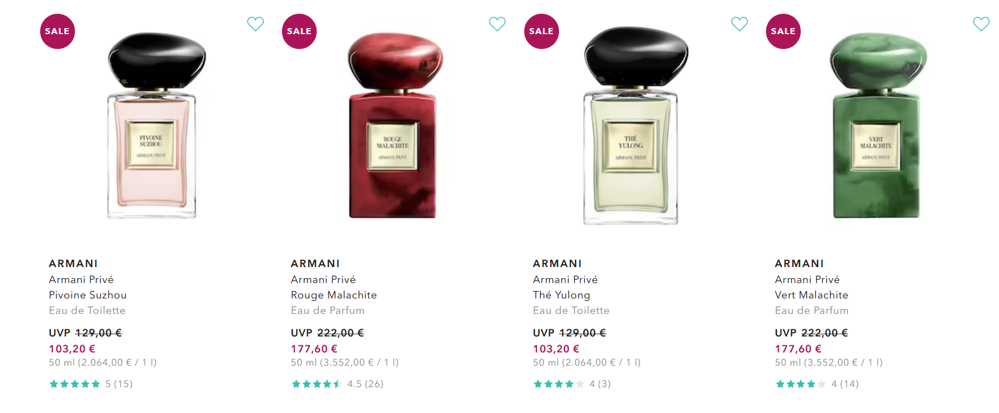Add Pivoine Suzhou to wishlist heart

click(256, 24)
